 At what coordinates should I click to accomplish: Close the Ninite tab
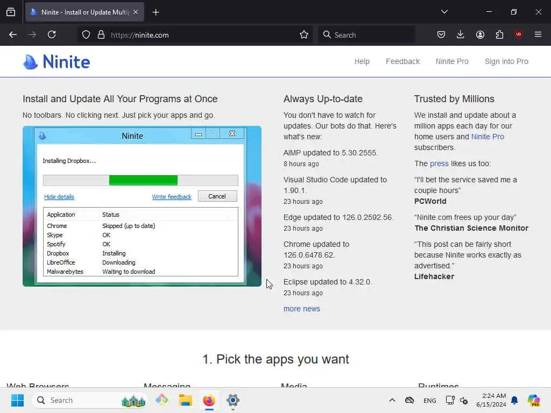[136, 12]
